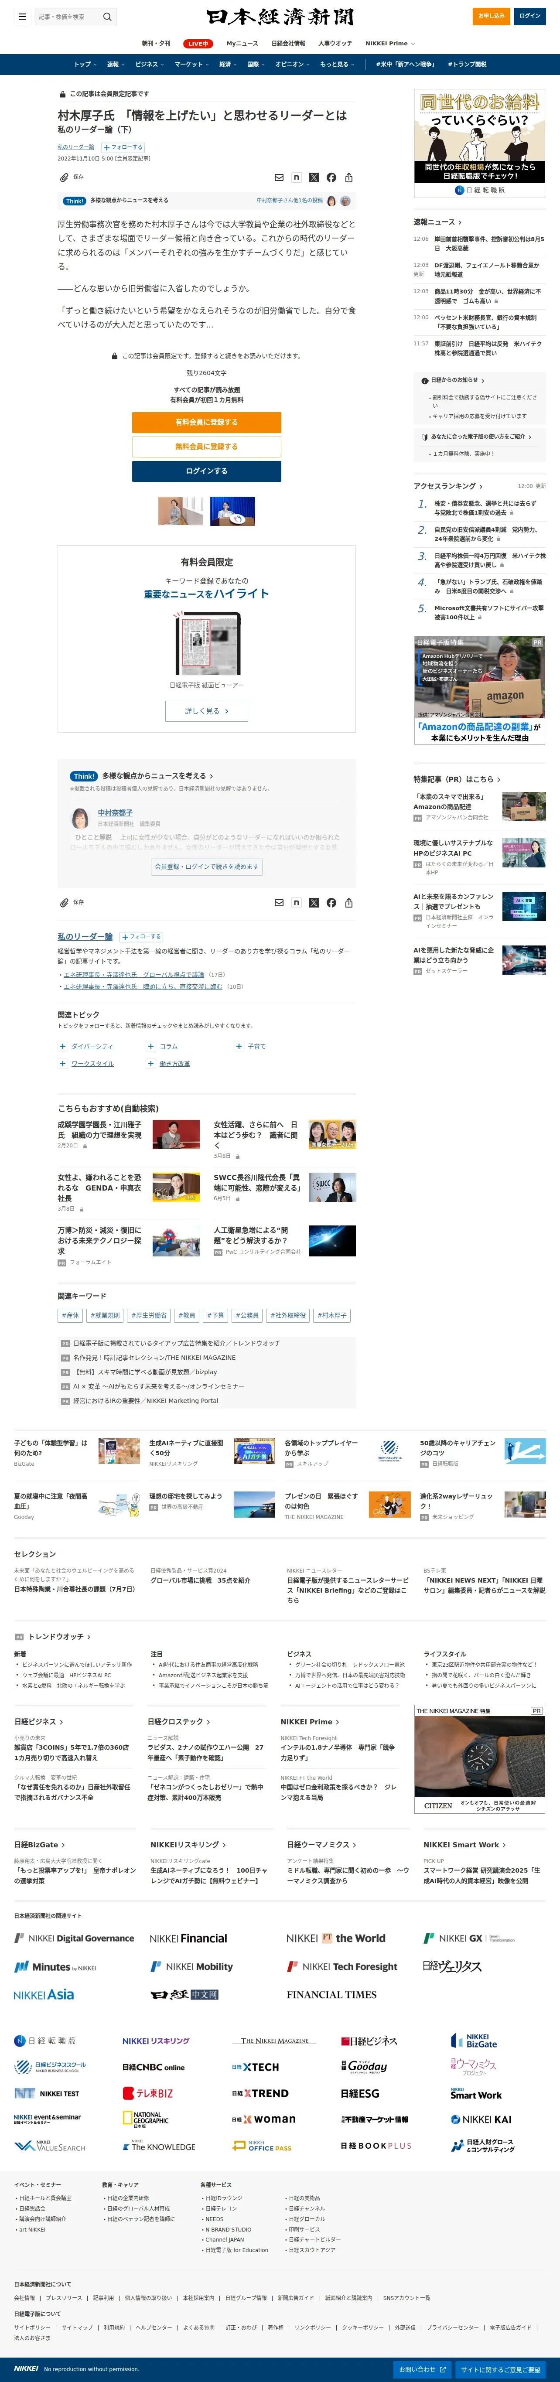Image resolution: width=560 pixels, height=2382 pixels.
Task: Open 人事ウオッチ in the top menu
Action: click(335, 44)
